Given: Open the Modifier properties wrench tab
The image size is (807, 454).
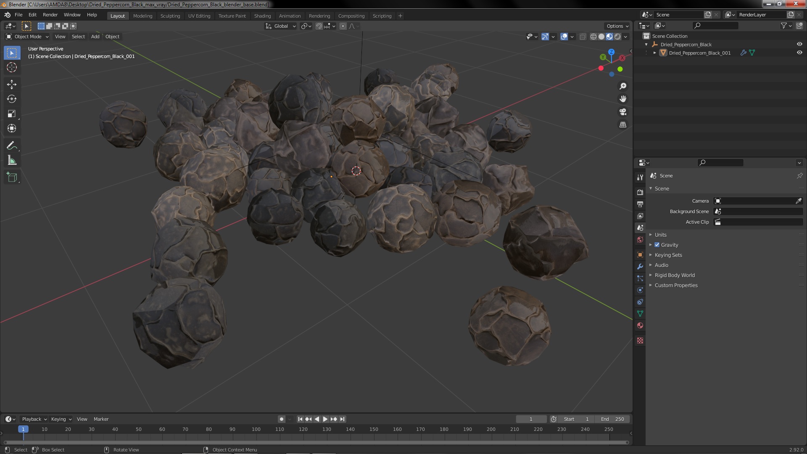Looking at the screenshot, I should pyautogui.click(x=640, y=267).
